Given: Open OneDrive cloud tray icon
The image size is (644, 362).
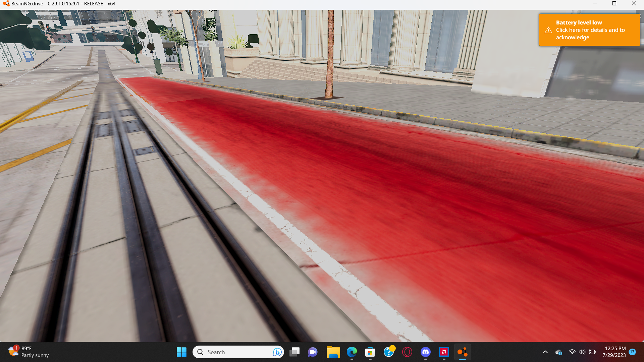Looking at the screenshot, I should pyautogui.click(x=558, y=352).
